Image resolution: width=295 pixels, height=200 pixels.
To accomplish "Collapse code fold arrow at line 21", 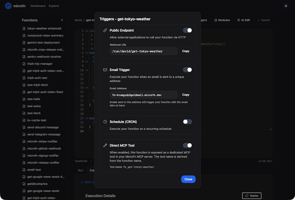I will [x=87, y=118].
